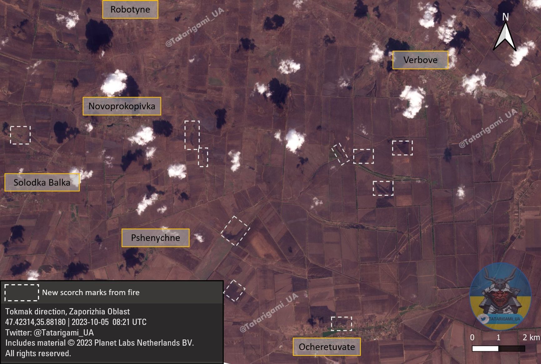Click the Planet Labs copyright notice text
Image resolution: width=541 pixels, height=364 pixels.
click(99, 343)
